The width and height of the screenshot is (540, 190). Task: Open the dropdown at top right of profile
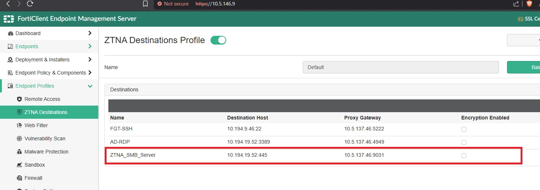click(524, 40)
